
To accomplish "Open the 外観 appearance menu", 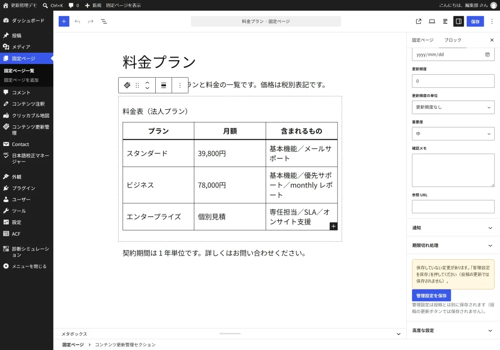I will pyautogui.click(x=26, y=177).
